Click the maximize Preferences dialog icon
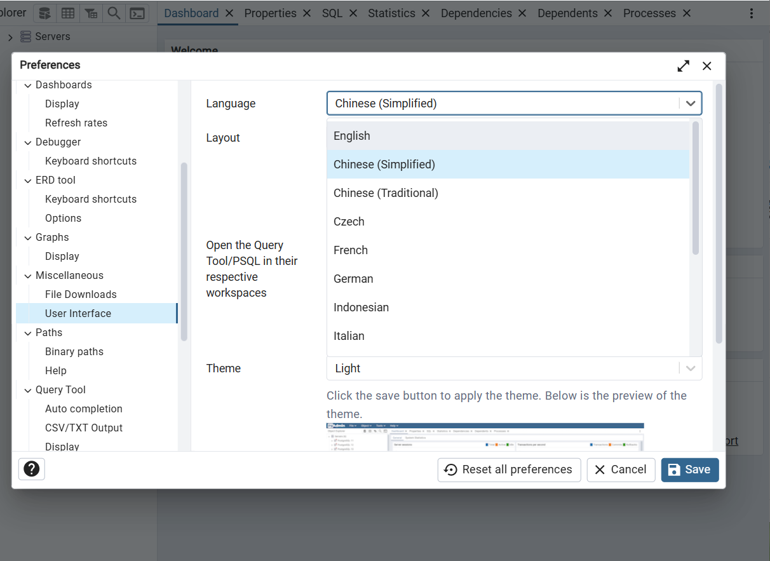 [x=683, y=66]
